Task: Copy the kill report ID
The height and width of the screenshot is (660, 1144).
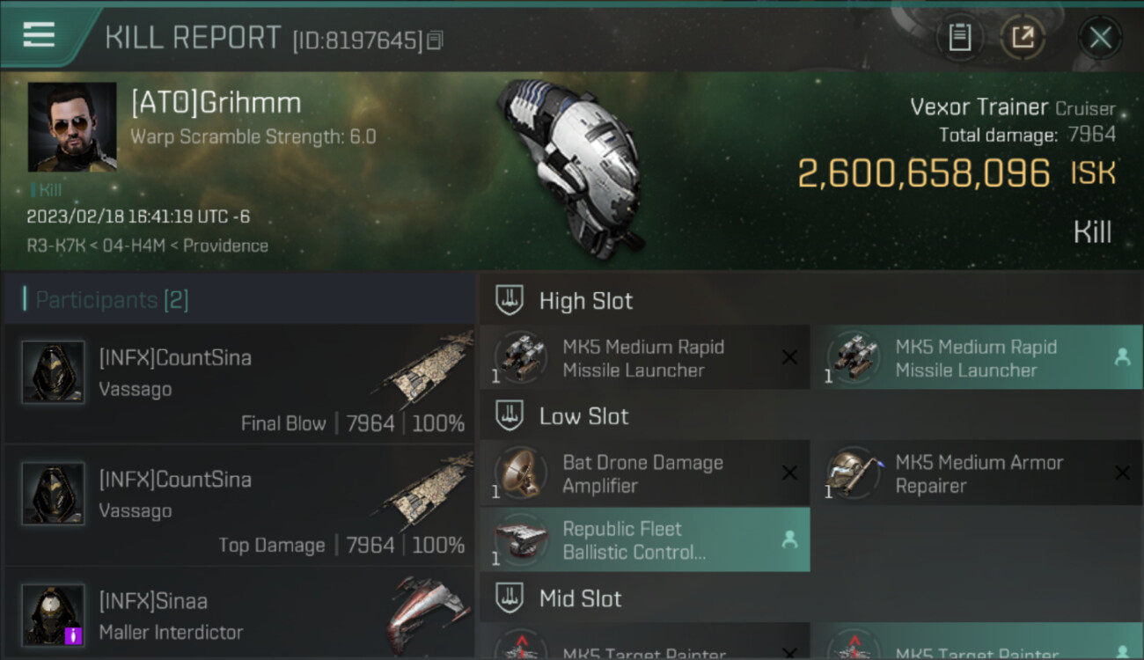Action: pyautogui.click(x=436, y=40)
